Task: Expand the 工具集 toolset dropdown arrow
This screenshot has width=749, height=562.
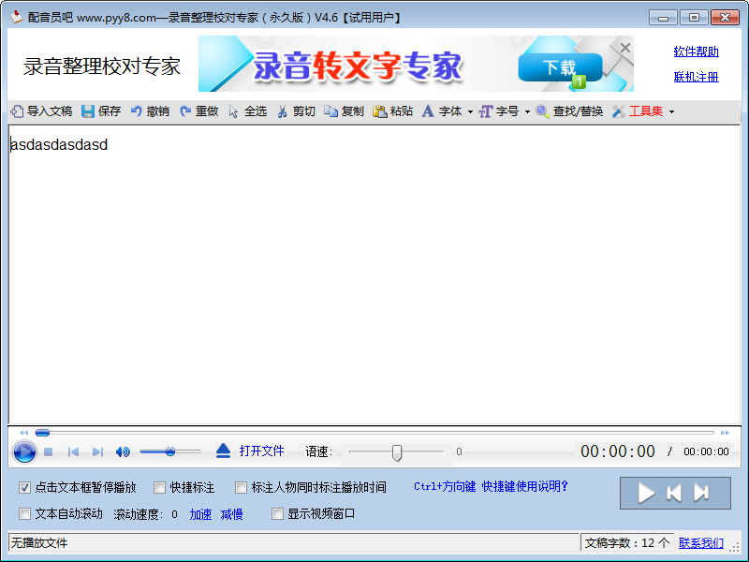Action: (x=671, y=111)
